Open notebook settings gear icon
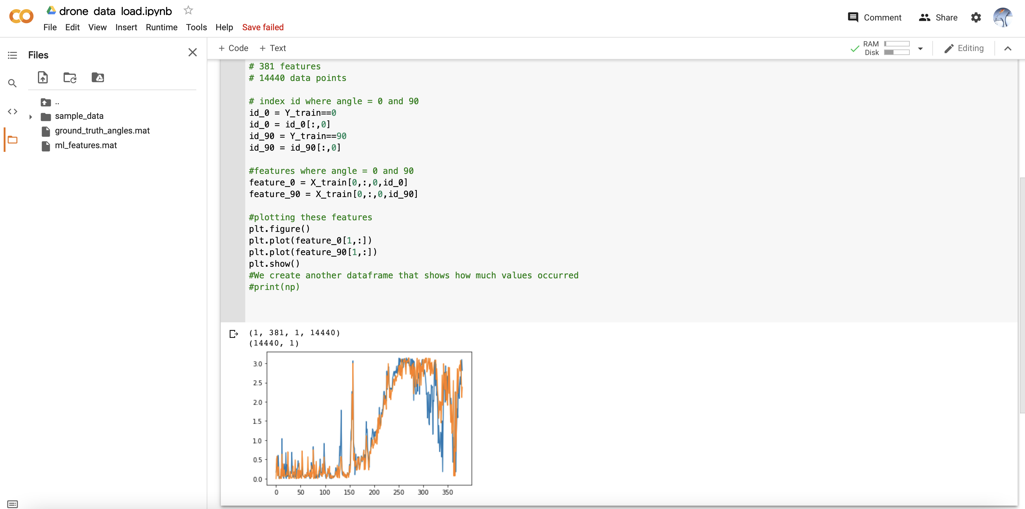 coord(976,17)
